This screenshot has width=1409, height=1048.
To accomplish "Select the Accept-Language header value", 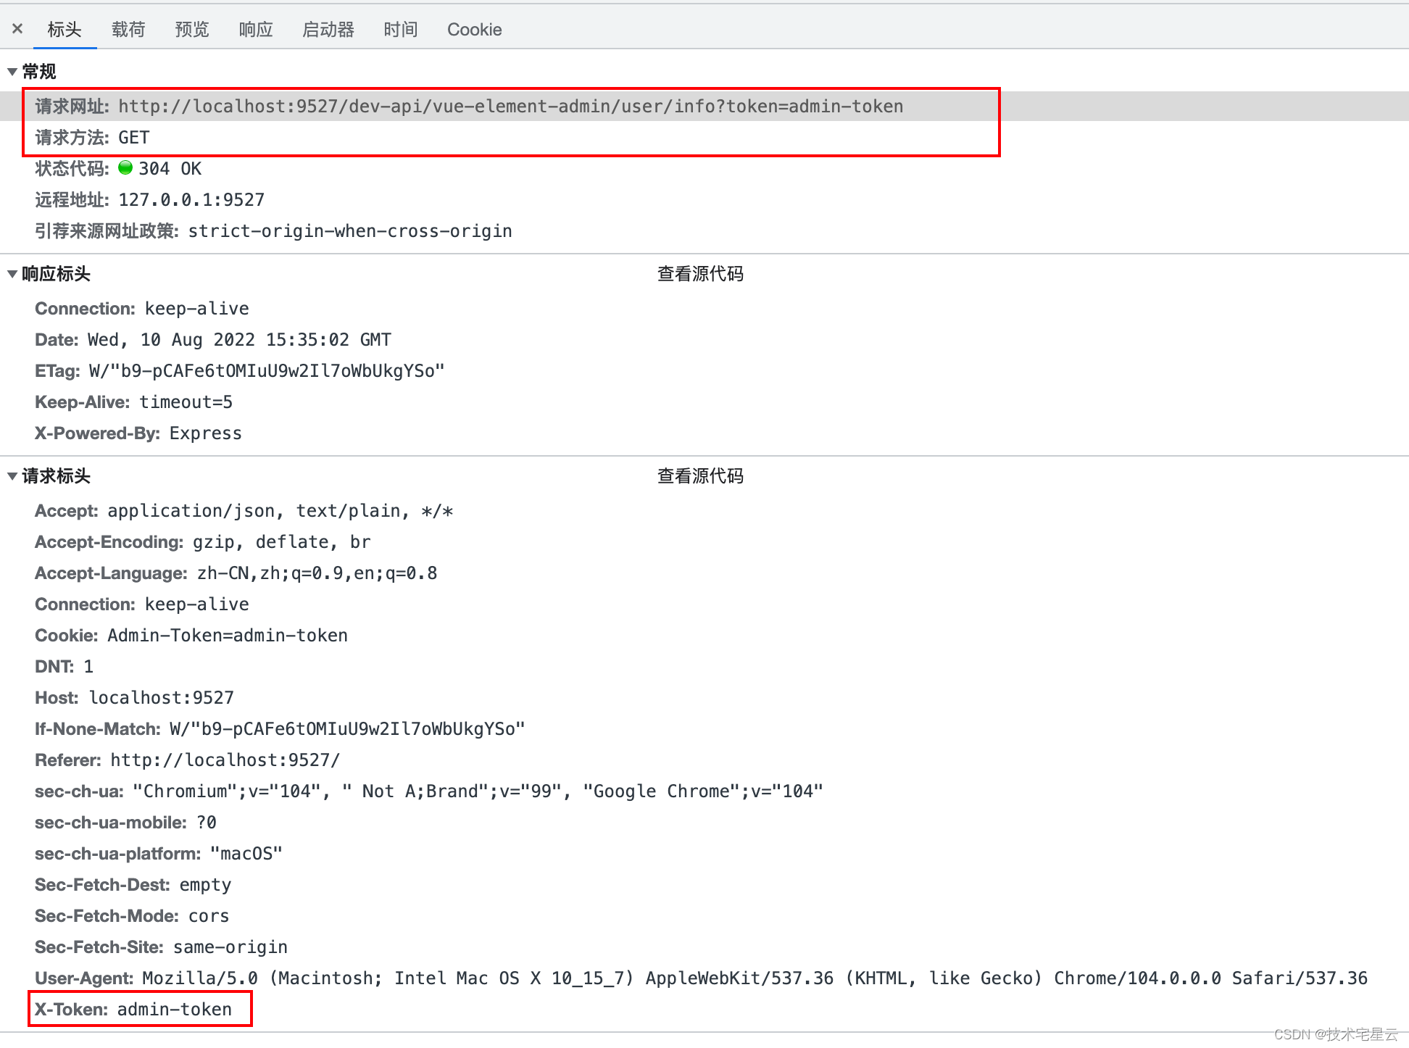I will pyautogui.click(x=317, y=573).
